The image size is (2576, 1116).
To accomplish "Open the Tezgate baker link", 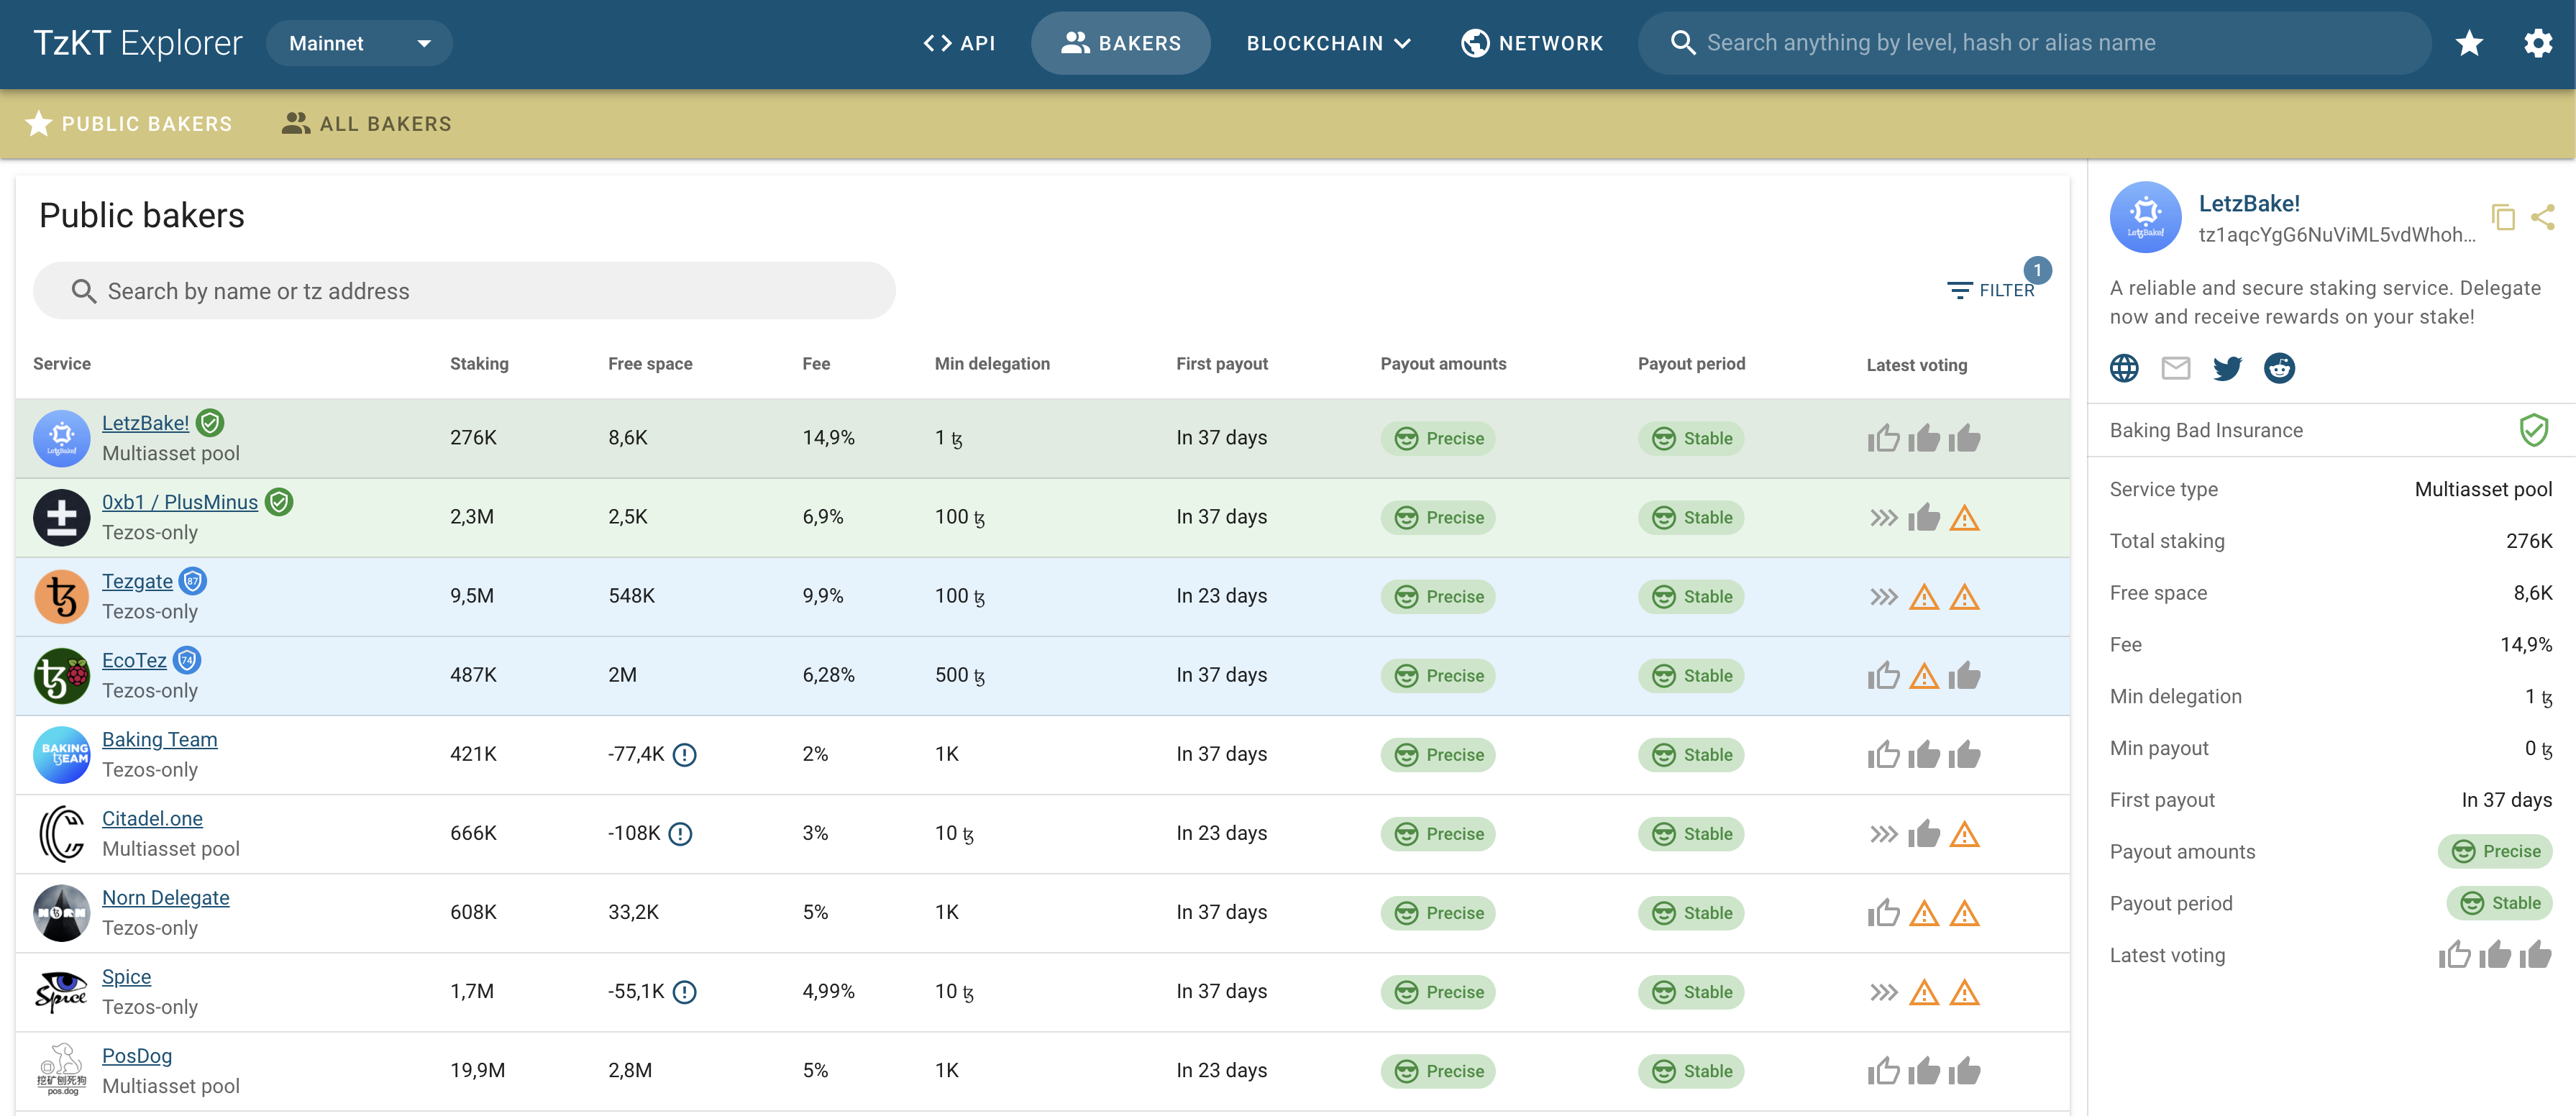I will pos(137,581).
